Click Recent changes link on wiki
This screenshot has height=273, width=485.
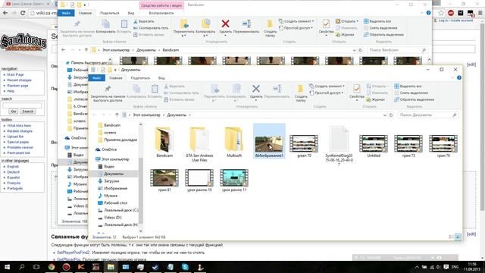click(x=19, y=80)
